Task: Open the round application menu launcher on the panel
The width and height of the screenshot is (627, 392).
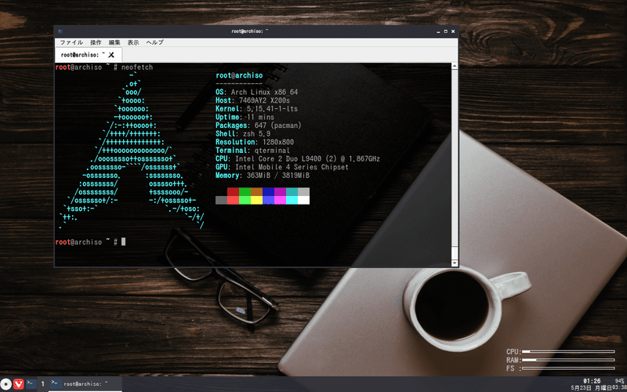Action: click(5, 384)
